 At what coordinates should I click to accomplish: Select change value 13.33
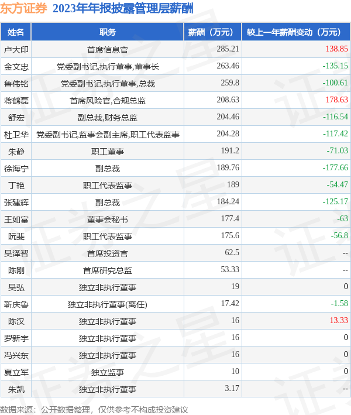pyautogui.click(x=339, y=321)
